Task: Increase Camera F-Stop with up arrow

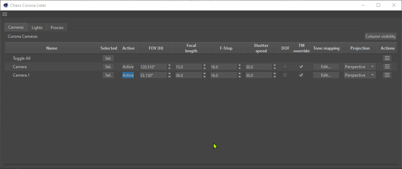Action: pyautogui.click(x=240, y=65)
